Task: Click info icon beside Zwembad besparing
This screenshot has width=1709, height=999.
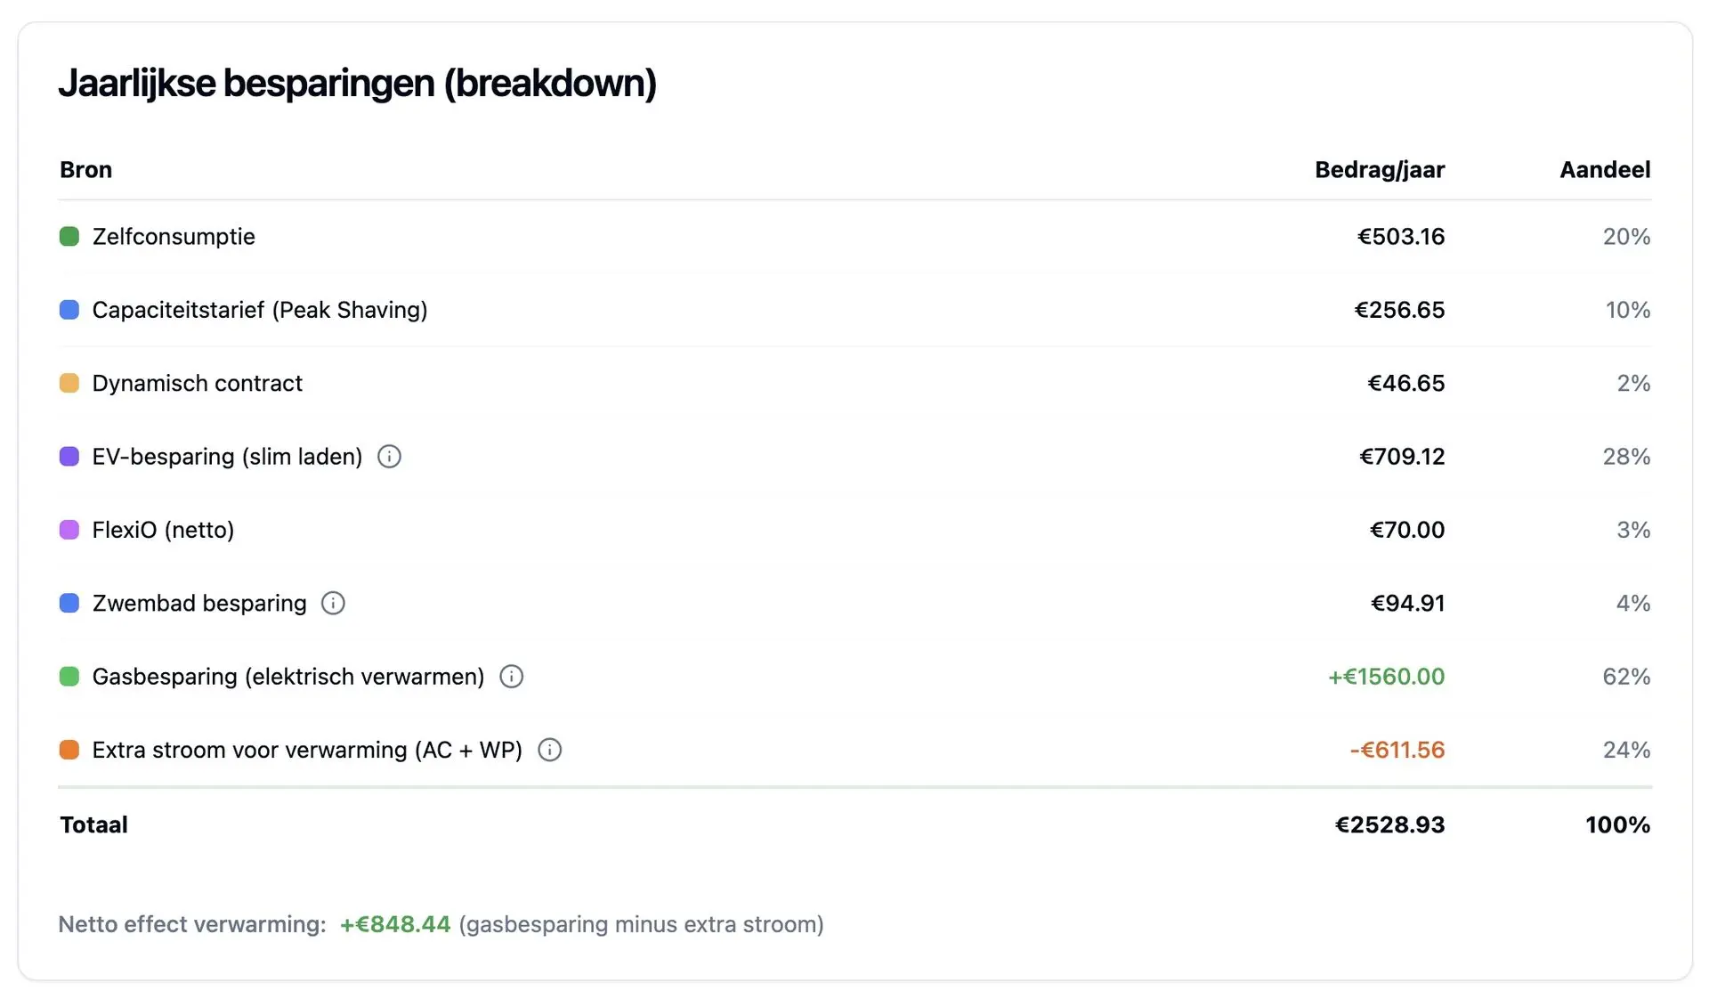Action: pos(333,604)
